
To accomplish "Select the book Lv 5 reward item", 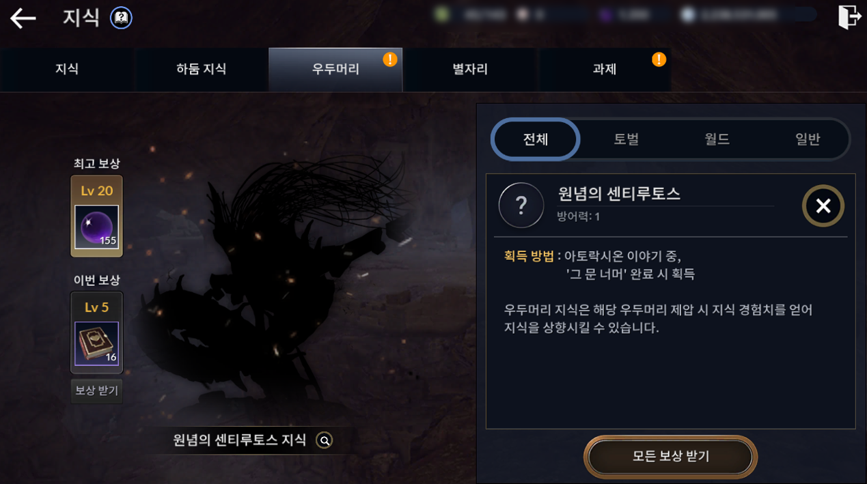I will click(x=96, y=343).
